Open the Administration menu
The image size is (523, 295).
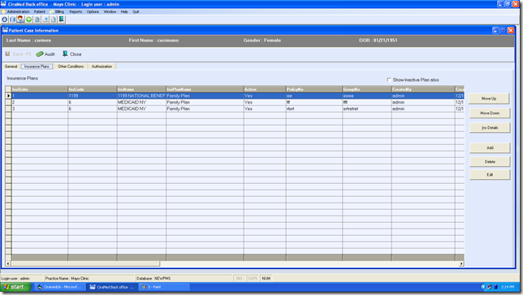click(18, 11)
